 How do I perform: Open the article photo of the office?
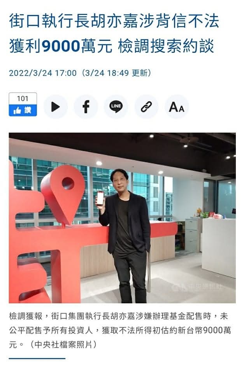click(122, 218)
